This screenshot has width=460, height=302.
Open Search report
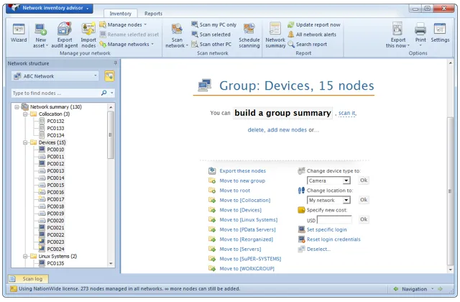pyautogui.click(x=307, y=44)
